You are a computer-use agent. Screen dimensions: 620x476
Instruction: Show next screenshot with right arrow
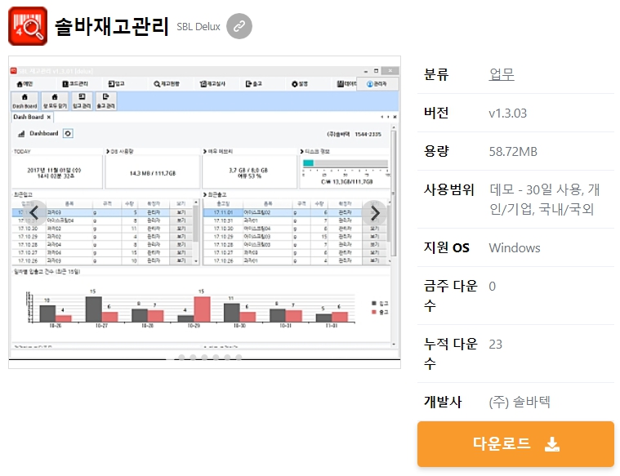pyautogui.click(x=375, y=213)
